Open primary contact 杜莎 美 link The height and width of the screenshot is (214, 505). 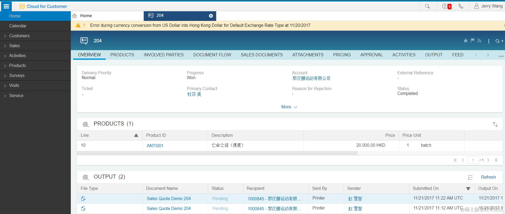[x=194, y=94]
